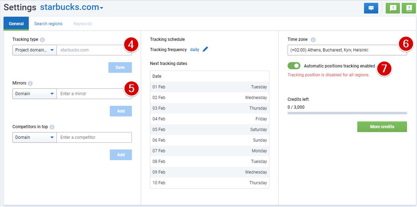Image resolution: width=417 pixels, height=207 pixels.
Task: Click Add button under Competitors in top
Action: (x=121, y=155)
